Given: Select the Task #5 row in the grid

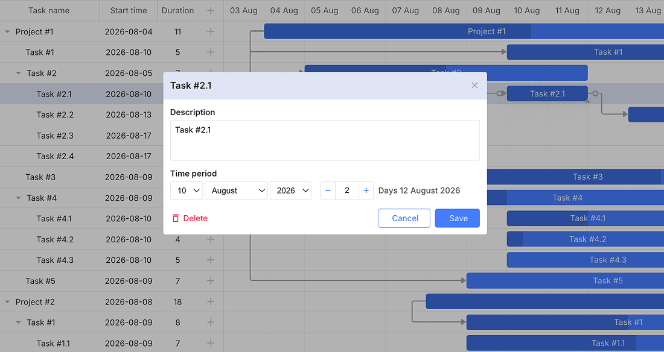Looking at the screenshot, I should click(x=112, y=281).
